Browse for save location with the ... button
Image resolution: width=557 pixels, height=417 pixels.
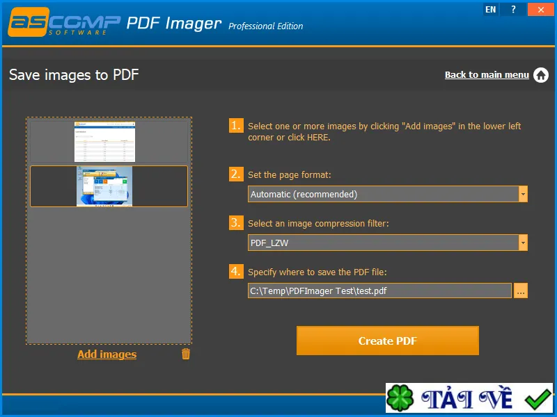(x=521, y=291)
